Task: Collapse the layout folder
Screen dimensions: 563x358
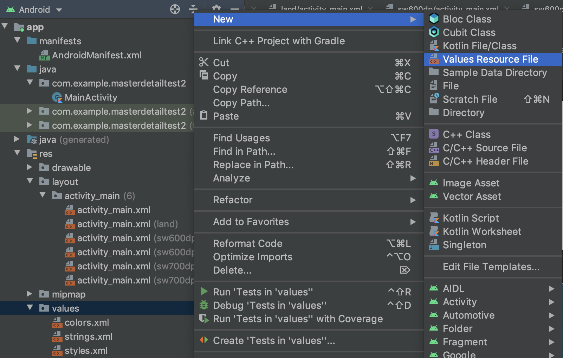Action: pyautogui.click(x=30, y=181)
